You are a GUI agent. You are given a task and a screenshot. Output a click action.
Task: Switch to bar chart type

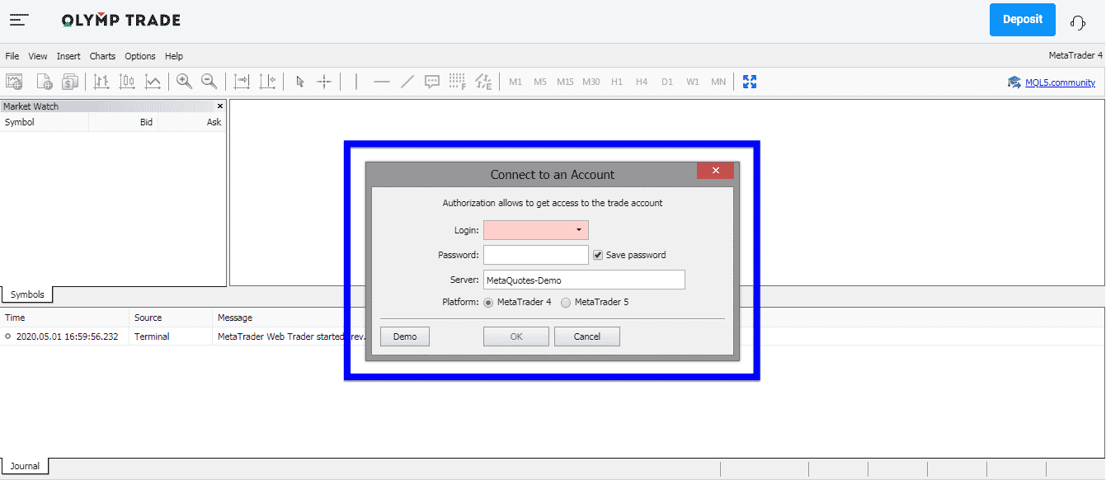pos(101,81)
